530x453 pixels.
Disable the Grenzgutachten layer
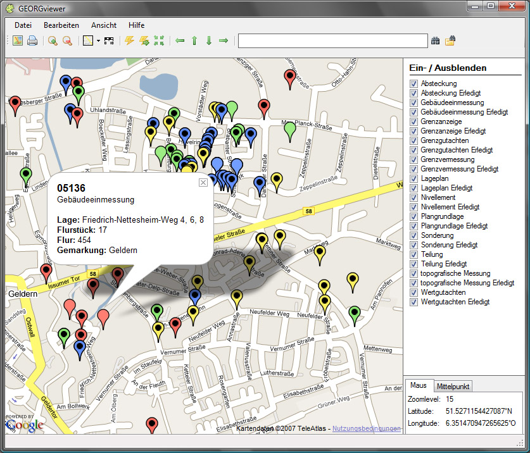pos(413,140)
